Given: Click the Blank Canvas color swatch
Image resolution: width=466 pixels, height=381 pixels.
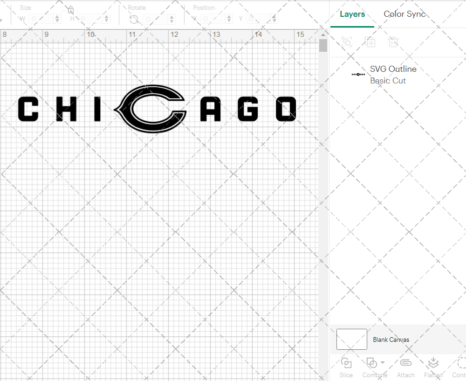Looking at the screenshot, I should pos(351,339).
